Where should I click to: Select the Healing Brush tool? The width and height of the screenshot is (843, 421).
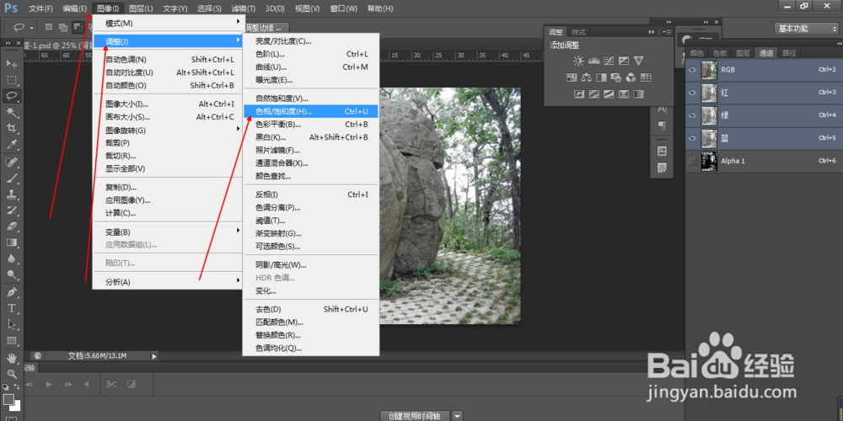click(x=11, y=163)
